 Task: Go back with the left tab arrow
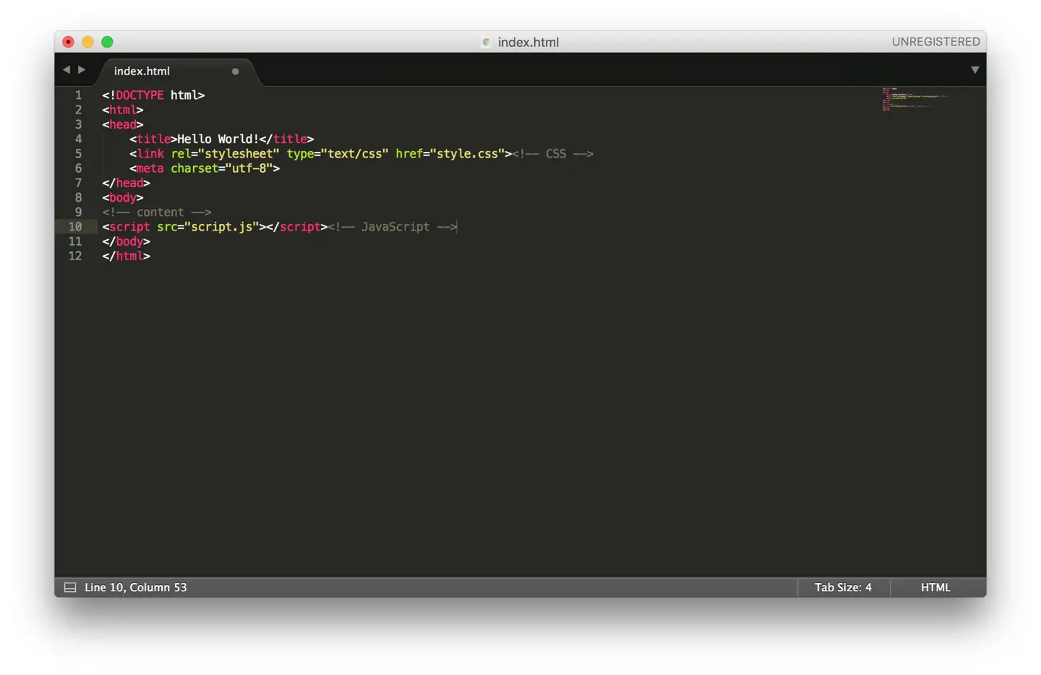click(67, 69)
